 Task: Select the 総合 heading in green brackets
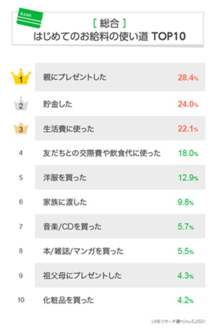[x=109, y=24]
